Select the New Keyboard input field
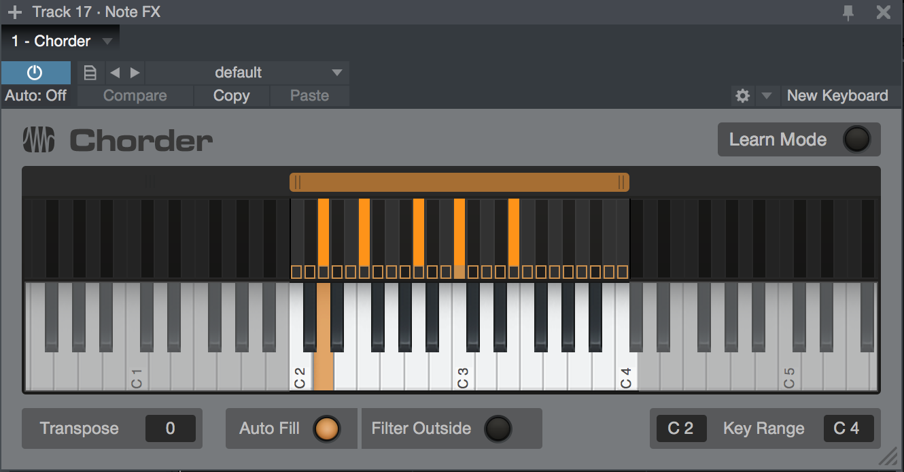The image size is (904, 472). click(837, 96)
